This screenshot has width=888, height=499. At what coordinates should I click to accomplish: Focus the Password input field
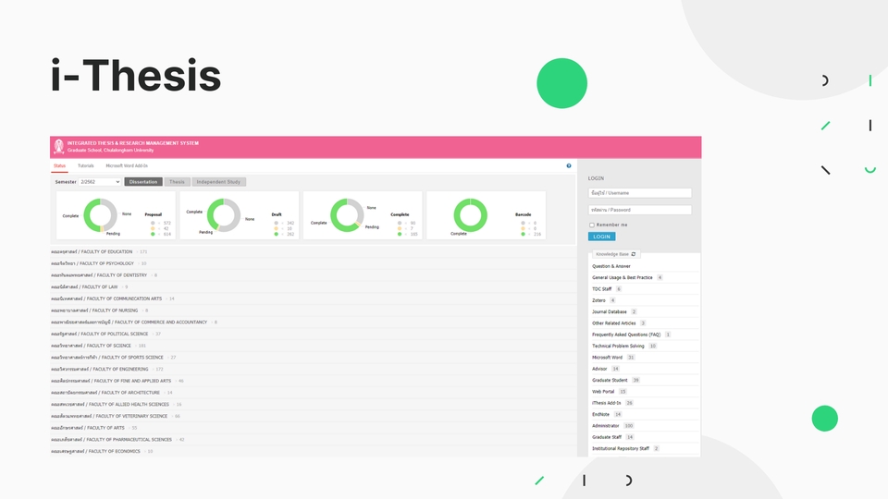tap(639, 210)
